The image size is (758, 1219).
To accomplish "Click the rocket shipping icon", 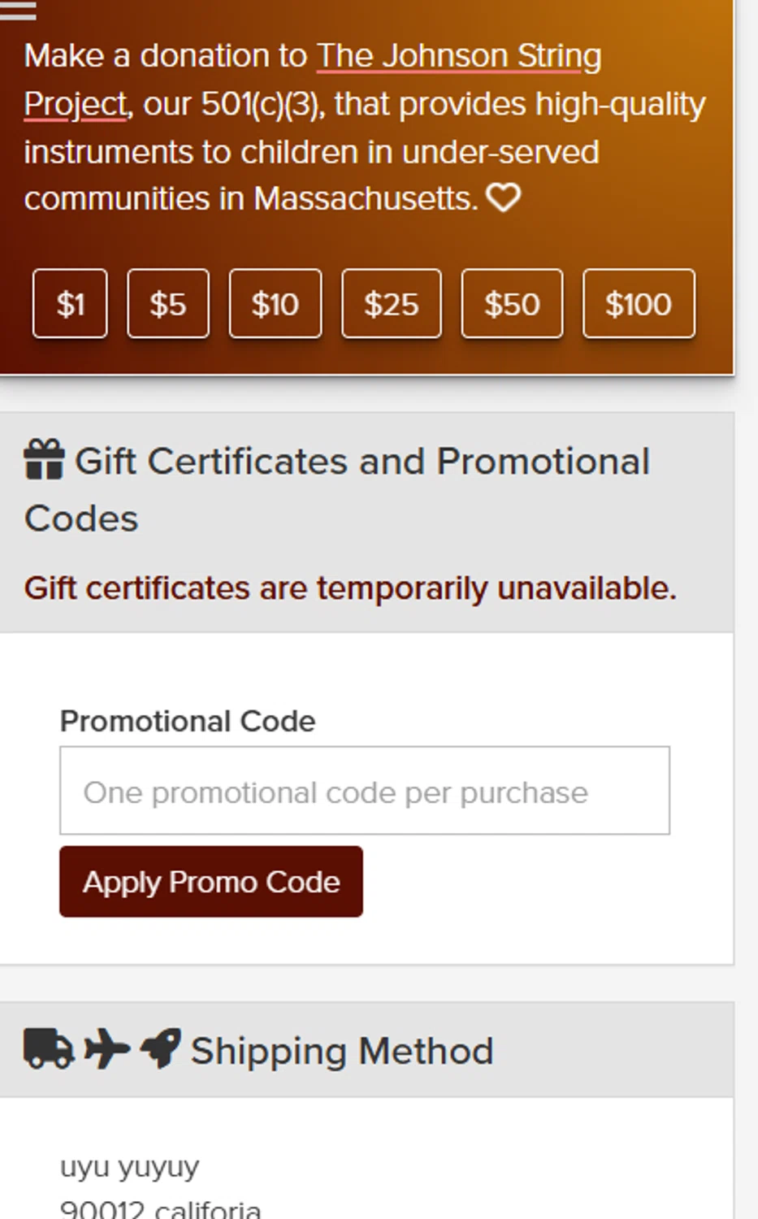I will click(x=160, y=1048).
